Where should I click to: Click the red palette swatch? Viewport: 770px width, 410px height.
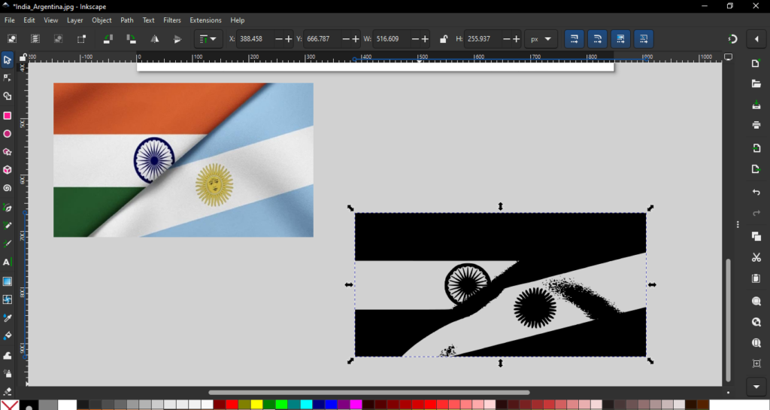[x=232, y=405]
